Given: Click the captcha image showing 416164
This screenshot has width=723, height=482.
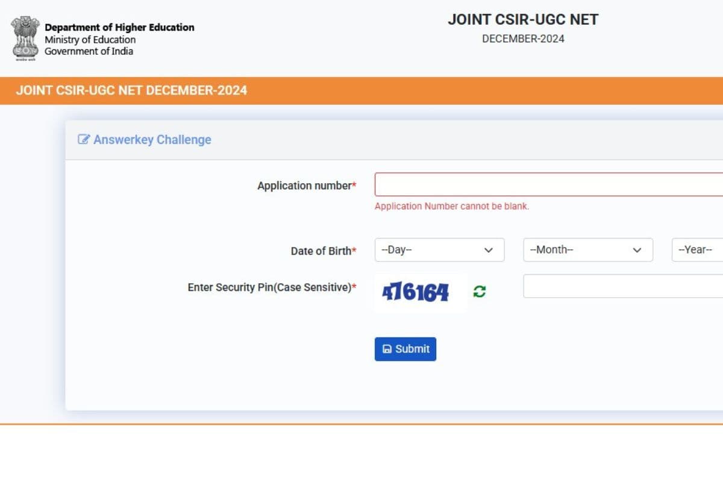Looking at the screenshot, I should (417, 292).
